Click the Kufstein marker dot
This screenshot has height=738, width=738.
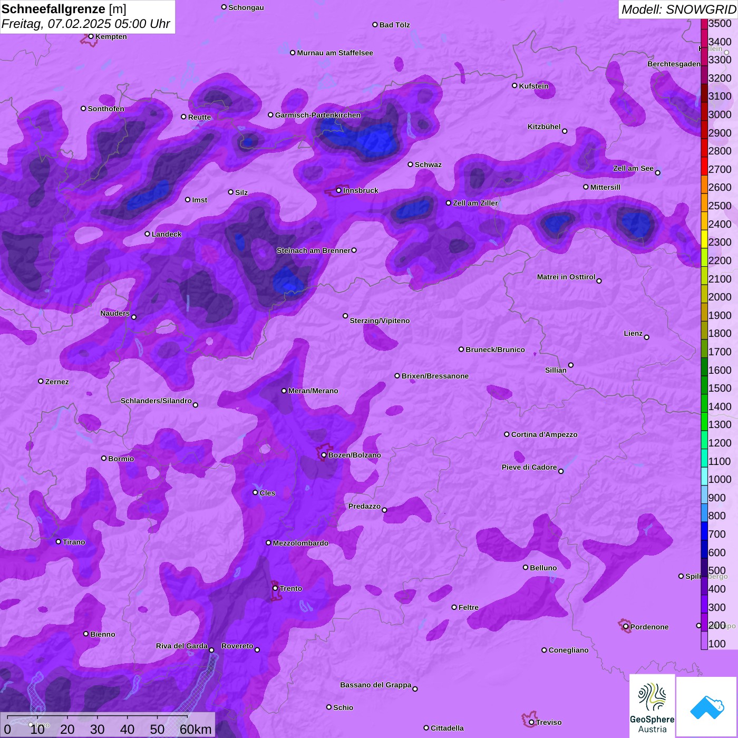pos(514,85)
